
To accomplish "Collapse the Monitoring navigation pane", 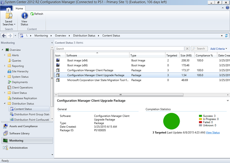I will (x=52, y=43).
